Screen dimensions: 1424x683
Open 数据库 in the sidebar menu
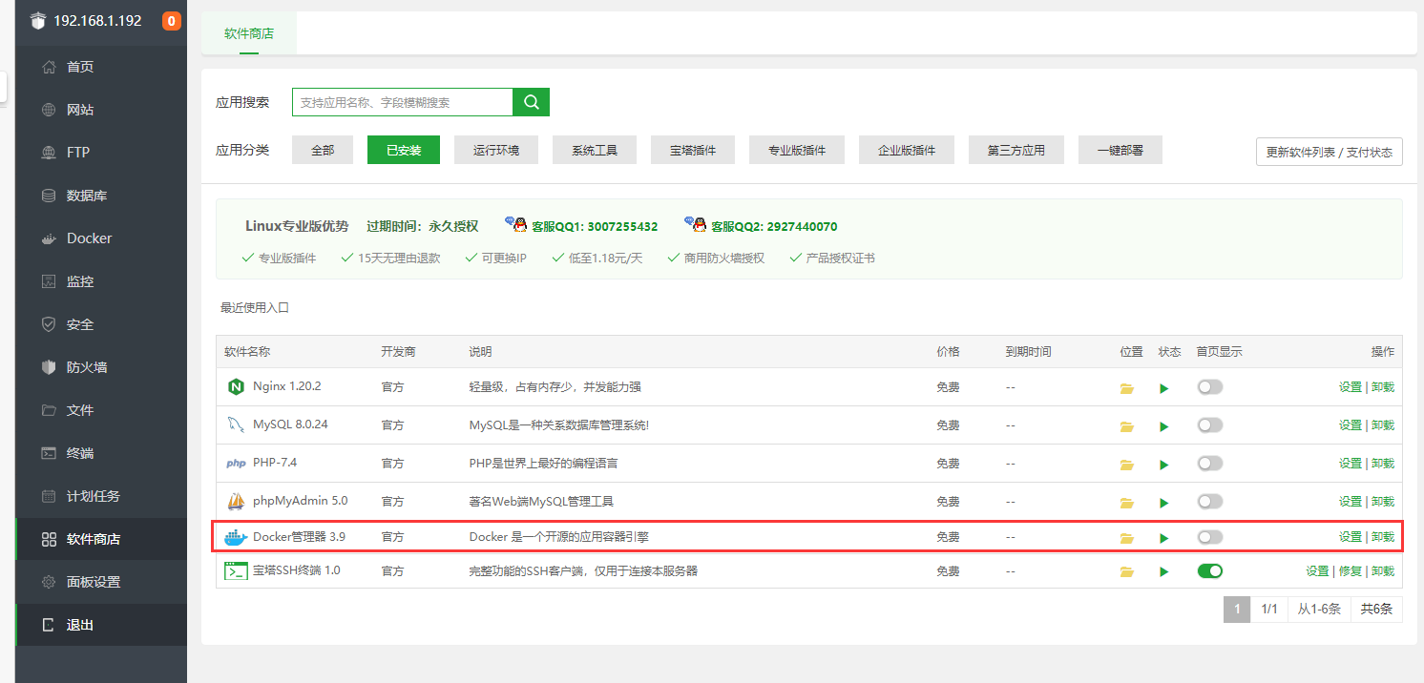(101, 196)
